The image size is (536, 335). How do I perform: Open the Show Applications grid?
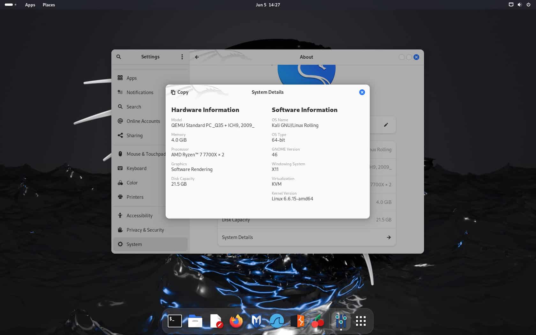click(360, 321)
